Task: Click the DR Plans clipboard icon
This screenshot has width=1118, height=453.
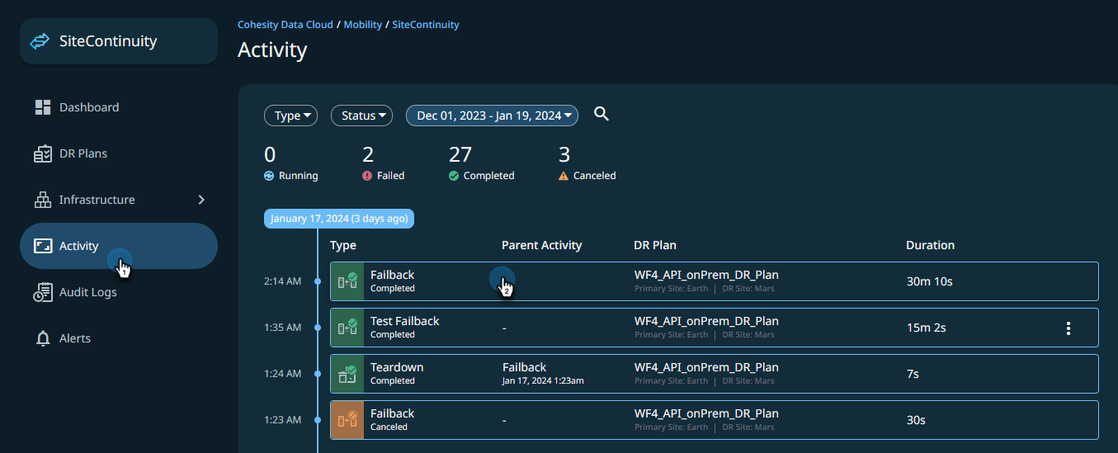Action: [x=43, y=153]
